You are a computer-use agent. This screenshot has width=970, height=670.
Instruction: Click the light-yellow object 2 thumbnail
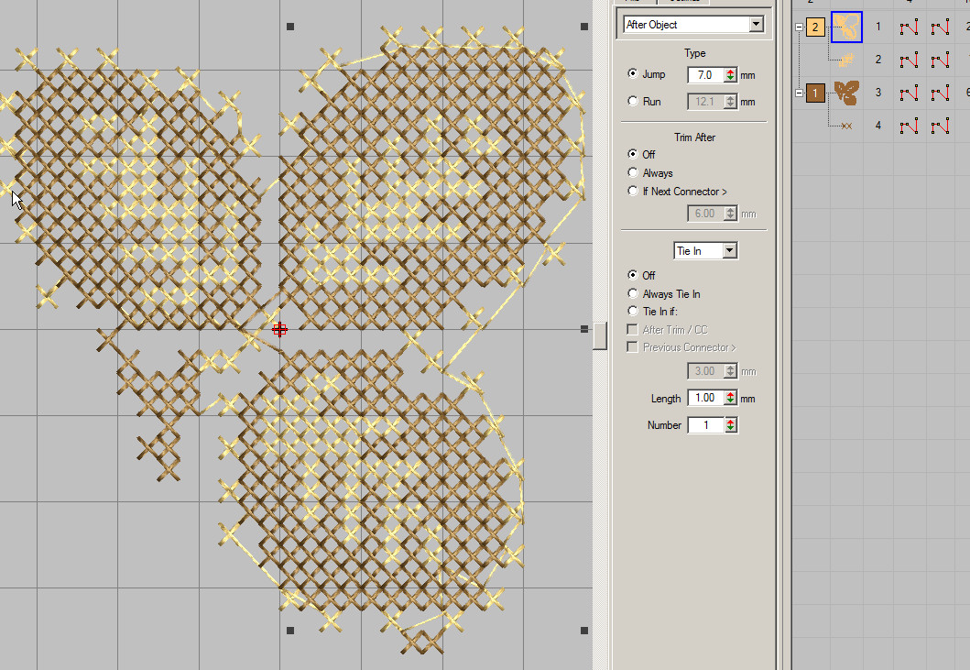846,60
